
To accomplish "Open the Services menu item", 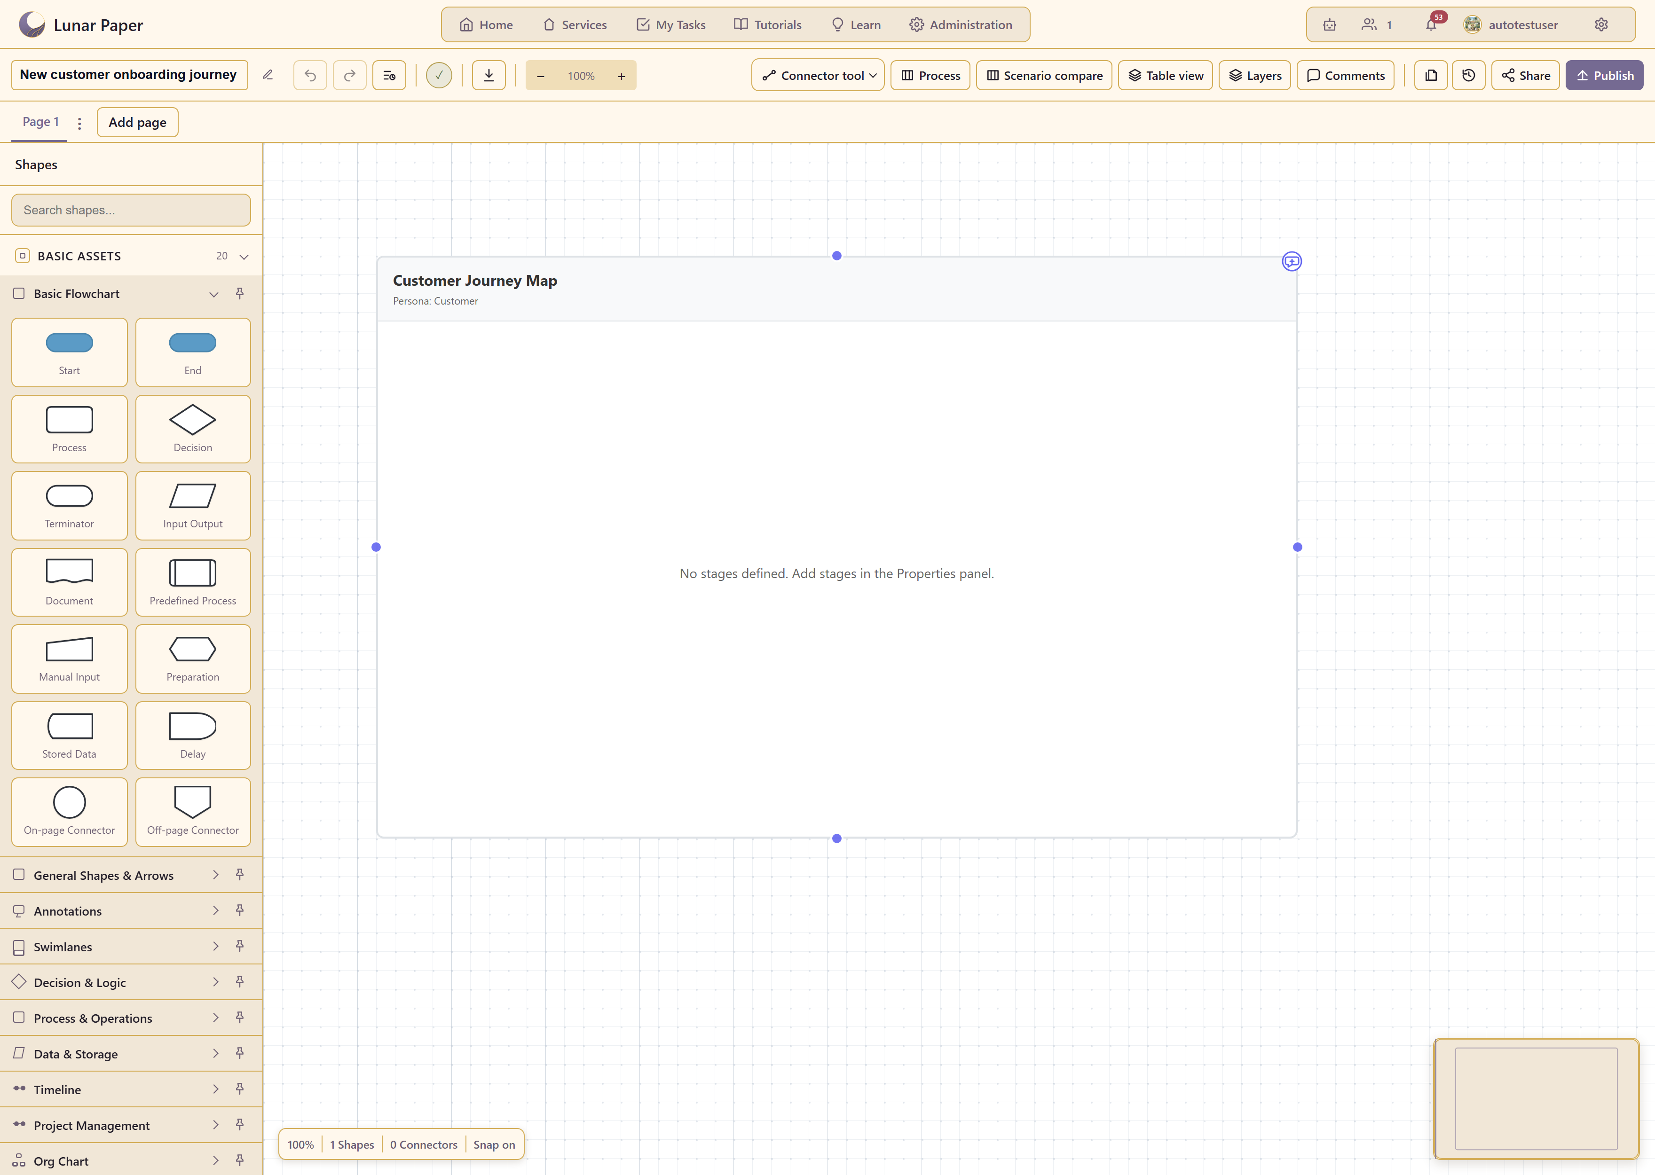I will click(575, 24).
